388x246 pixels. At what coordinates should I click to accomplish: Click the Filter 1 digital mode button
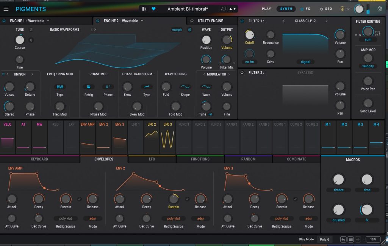pos(305,62)
